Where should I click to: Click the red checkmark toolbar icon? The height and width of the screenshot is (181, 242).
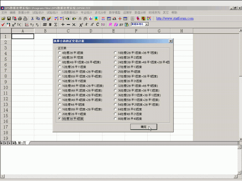click(3, 24)
